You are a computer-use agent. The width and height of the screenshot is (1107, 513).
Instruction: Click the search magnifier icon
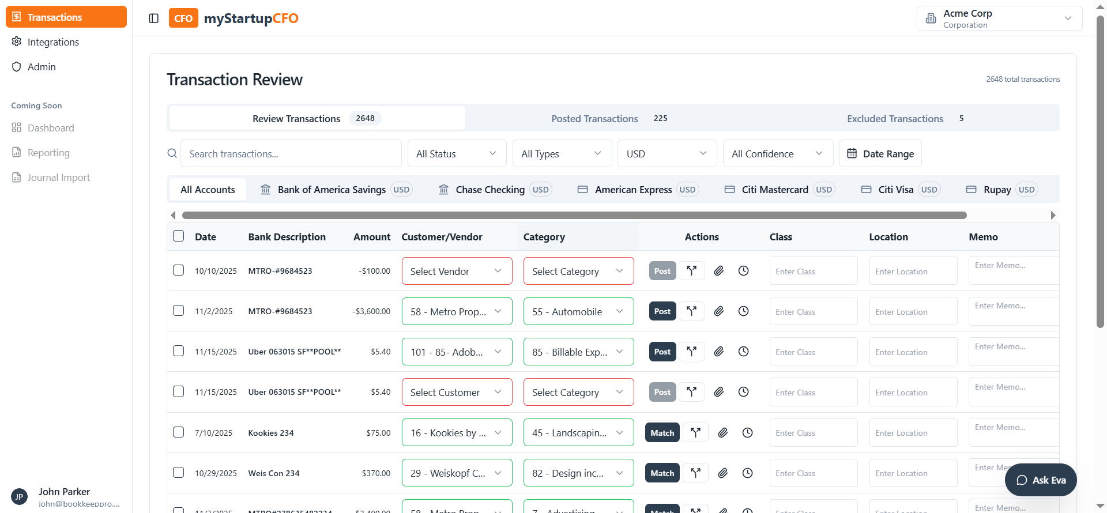[172, 154]
